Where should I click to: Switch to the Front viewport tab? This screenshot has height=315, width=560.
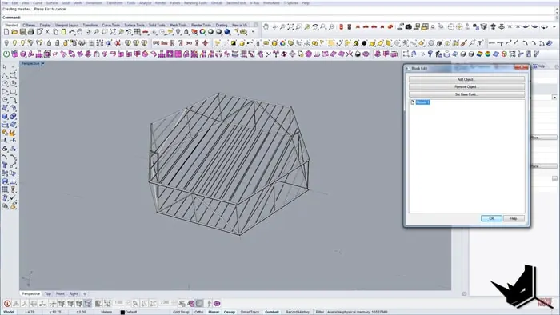tap(60, 294)
